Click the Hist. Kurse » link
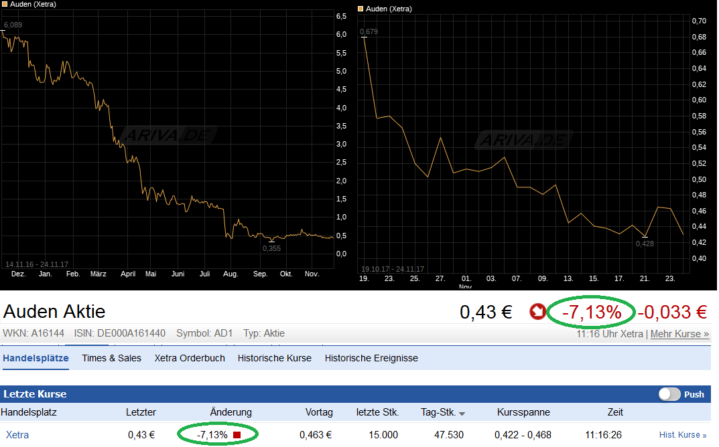Image resolution: width=719 pixels, height=447 pixels. pyautogui.click(x=683, y=435)
